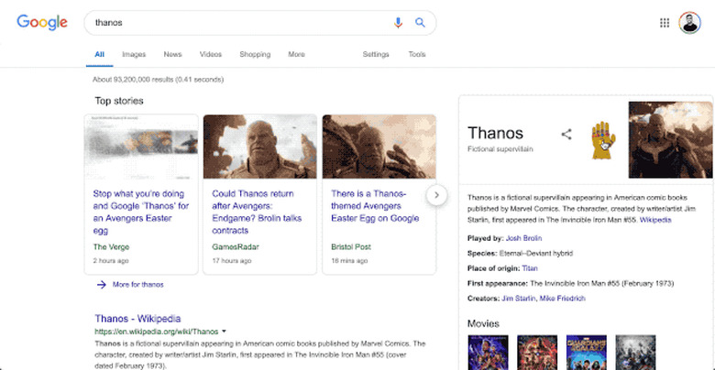715x370 pixels.
Task: Activate voice search microphone icon
Action: coord(398,22)
